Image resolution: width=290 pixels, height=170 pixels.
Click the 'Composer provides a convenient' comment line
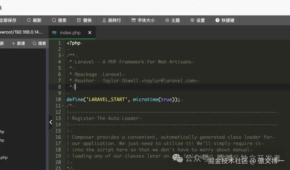tap(172, 137)
